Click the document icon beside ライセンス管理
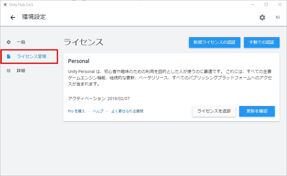Viewport: 287px width, 176px height. (x=9, y=56)
